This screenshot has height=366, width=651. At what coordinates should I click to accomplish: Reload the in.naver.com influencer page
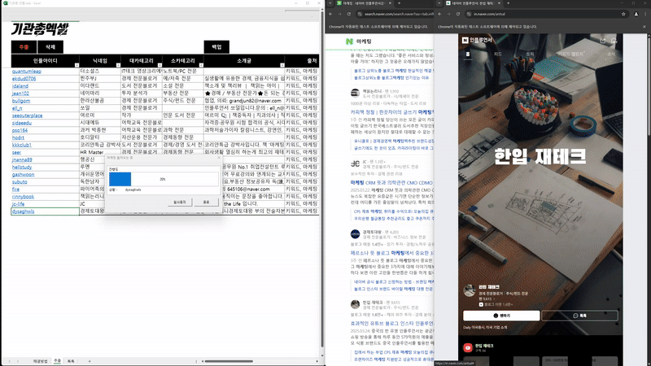pyautogui.click(x=458, y=14)
